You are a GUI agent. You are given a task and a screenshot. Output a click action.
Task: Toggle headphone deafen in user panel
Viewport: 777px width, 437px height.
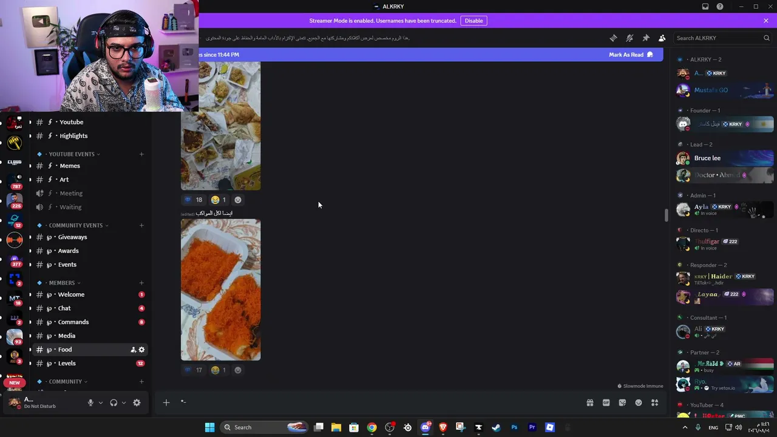(x=114, y=402)
